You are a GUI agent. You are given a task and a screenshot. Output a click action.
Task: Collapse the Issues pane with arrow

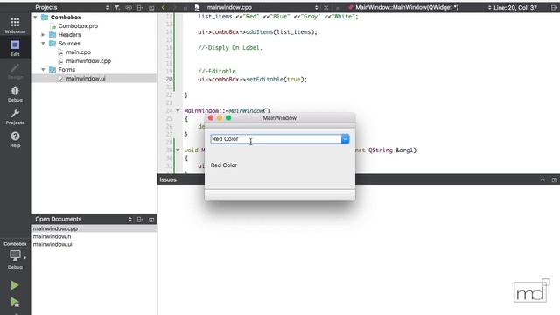click(542, 179)
